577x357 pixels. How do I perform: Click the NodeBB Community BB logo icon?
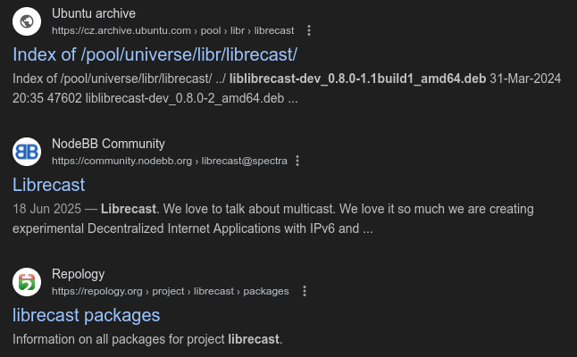27,152
